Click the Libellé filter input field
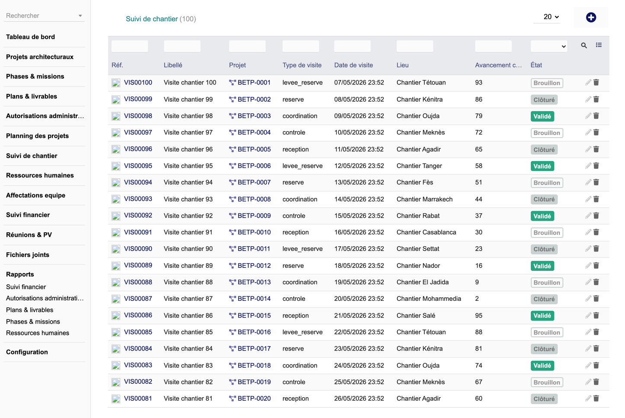Image resolution: width=625 pixels, height=418 pixels. [x=182, y=46]
